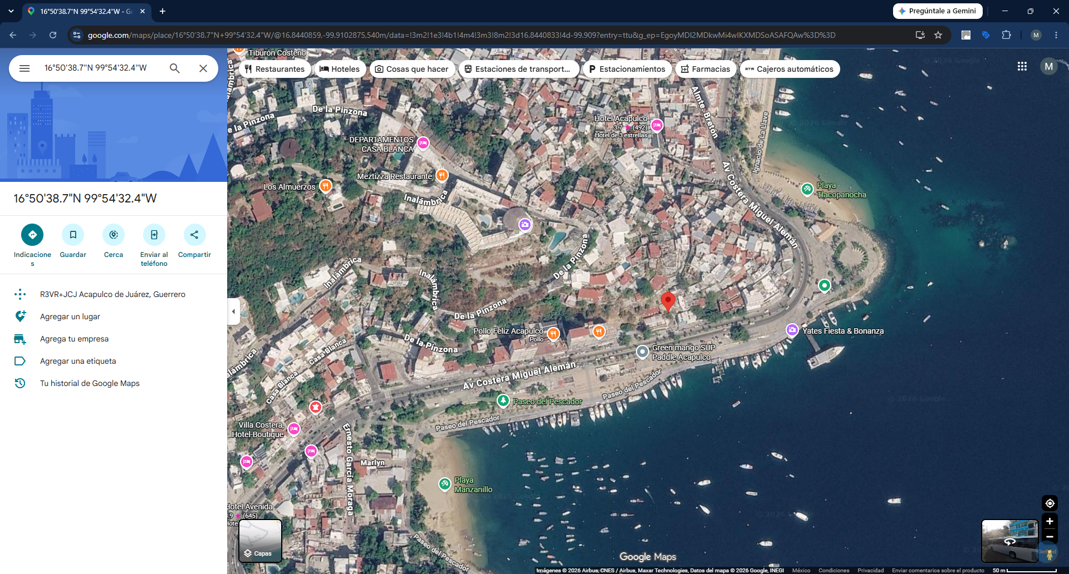The image size is (1069, 574).
Task: Click the Indicaciones directions icon
Action: 32,235
